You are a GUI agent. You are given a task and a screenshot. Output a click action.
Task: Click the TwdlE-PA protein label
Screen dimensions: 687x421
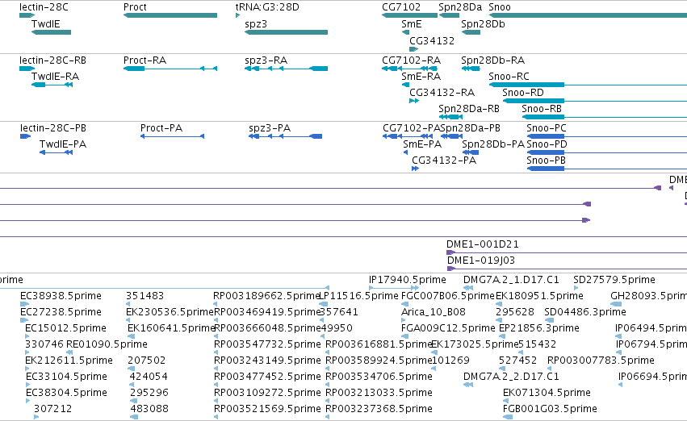(x=63, y=144)
